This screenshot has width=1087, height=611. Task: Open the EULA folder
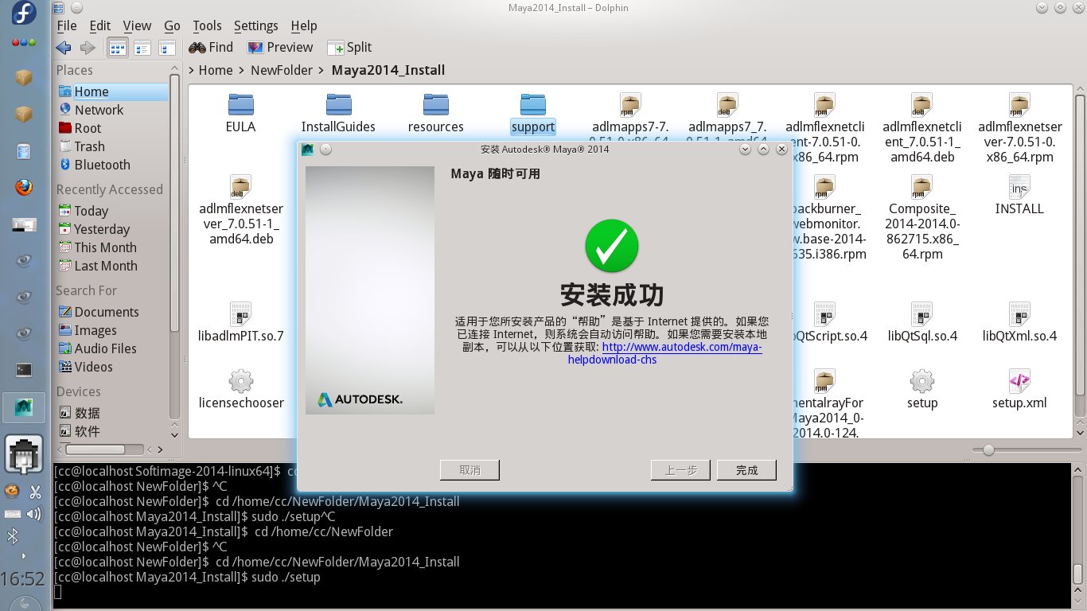tap(240, 112)
